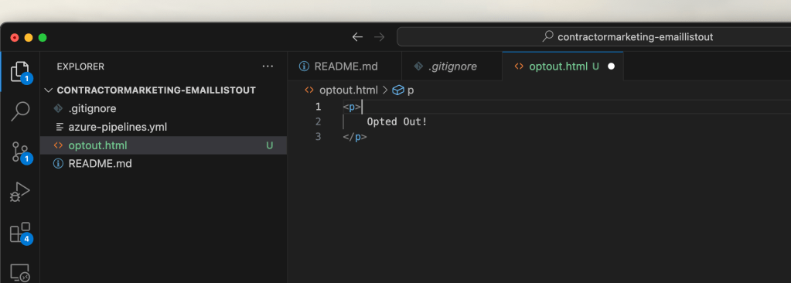The width and height of the screenshot is (791, 283).
Task: Open Explorer views and more actions menu
Action: coord(268,66)
